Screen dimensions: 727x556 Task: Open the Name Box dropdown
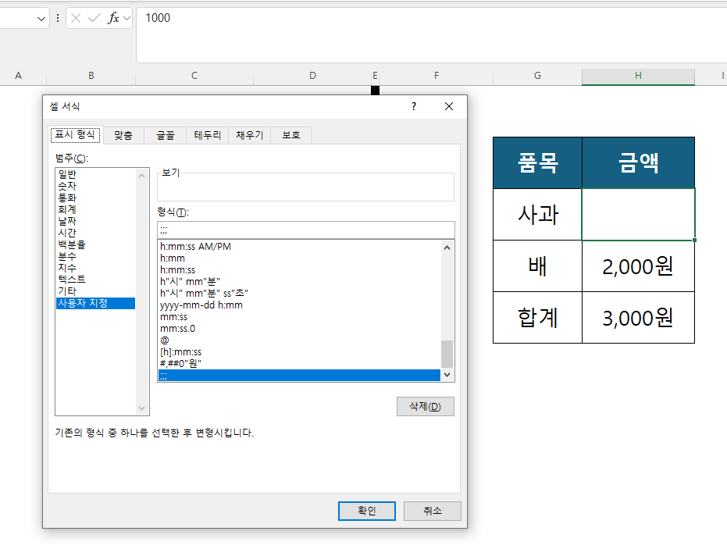click(x=41, y=17)
